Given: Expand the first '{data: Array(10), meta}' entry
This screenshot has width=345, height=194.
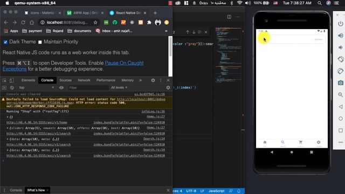Looking at the screenshot, I should coord(8,139).
